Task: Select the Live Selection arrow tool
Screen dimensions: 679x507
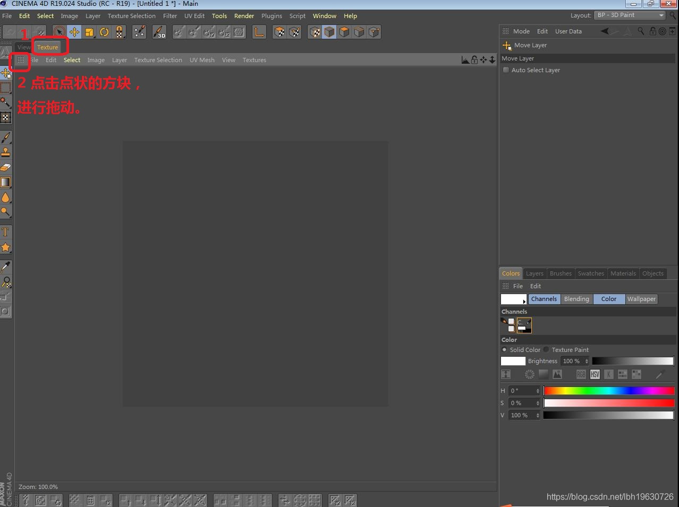Action: [x=60, y=32]
